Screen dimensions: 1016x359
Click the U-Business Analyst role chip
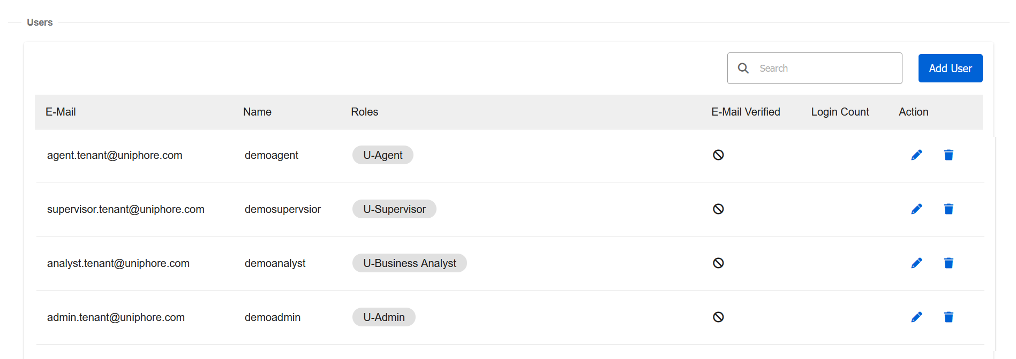coord(409,263)
